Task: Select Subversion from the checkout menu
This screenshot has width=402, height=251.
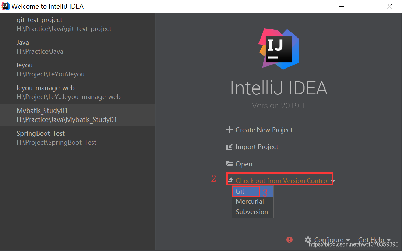Action: click(x=253, y=212)
